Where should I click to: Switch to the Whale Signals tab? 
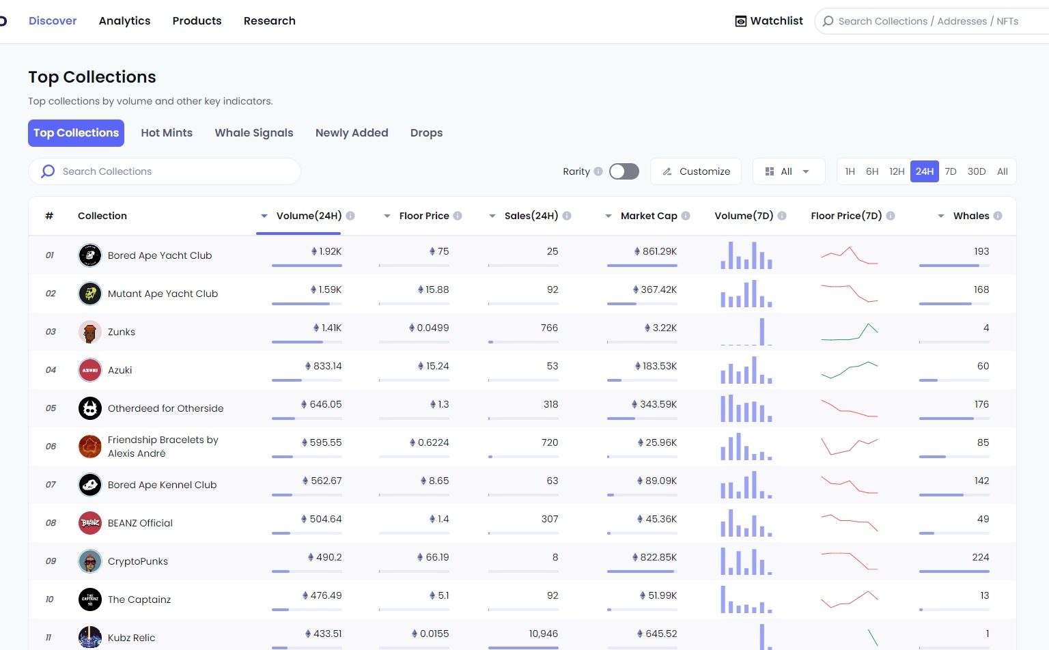tap(254, 133)
